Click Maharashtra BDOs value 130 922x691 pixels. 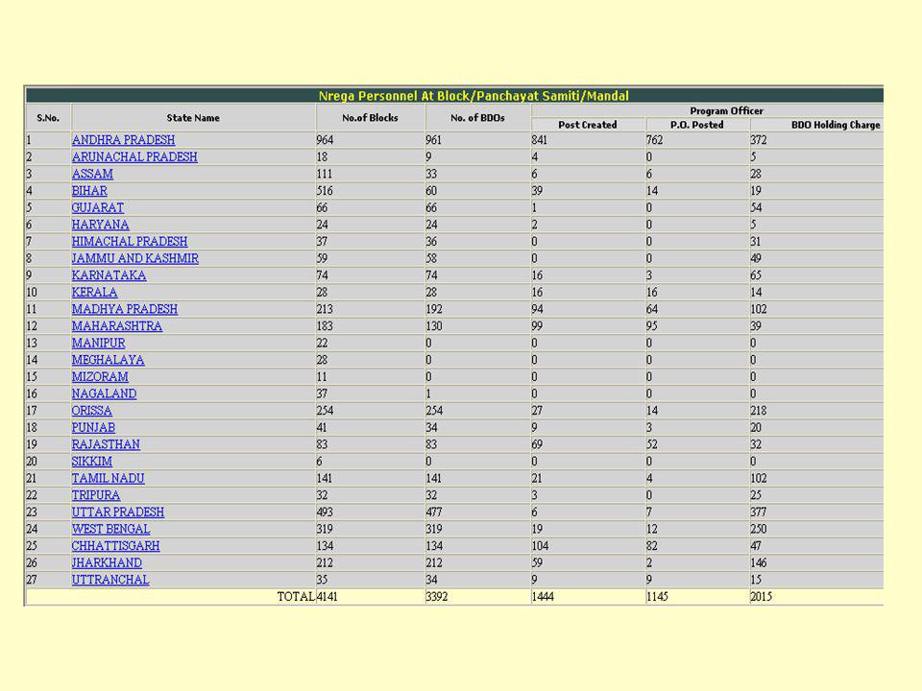pyautogui.click(x=434, y=326)
